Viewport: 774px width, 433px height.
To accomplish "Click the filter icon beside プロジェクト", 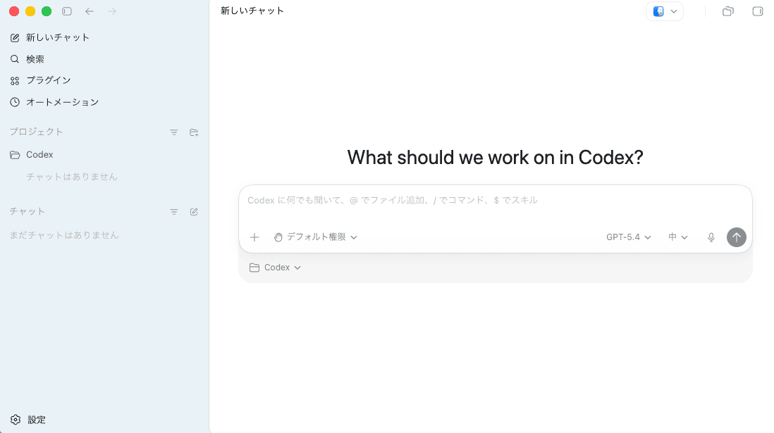I will click(x=173, y=132).
